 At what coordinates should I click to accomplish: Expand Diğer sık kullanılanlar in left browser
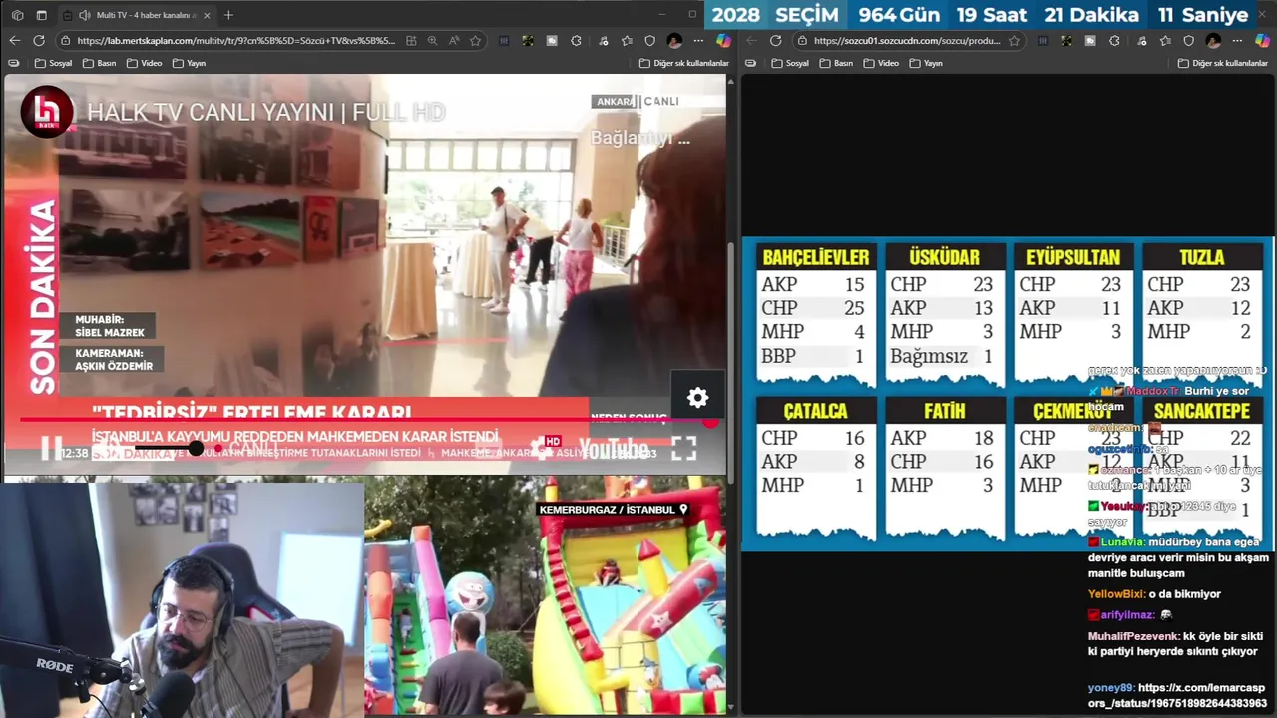pos(684,63)
